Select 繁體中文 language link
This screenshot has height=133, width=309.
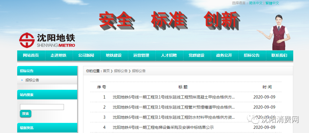click(x=272, y=3)
